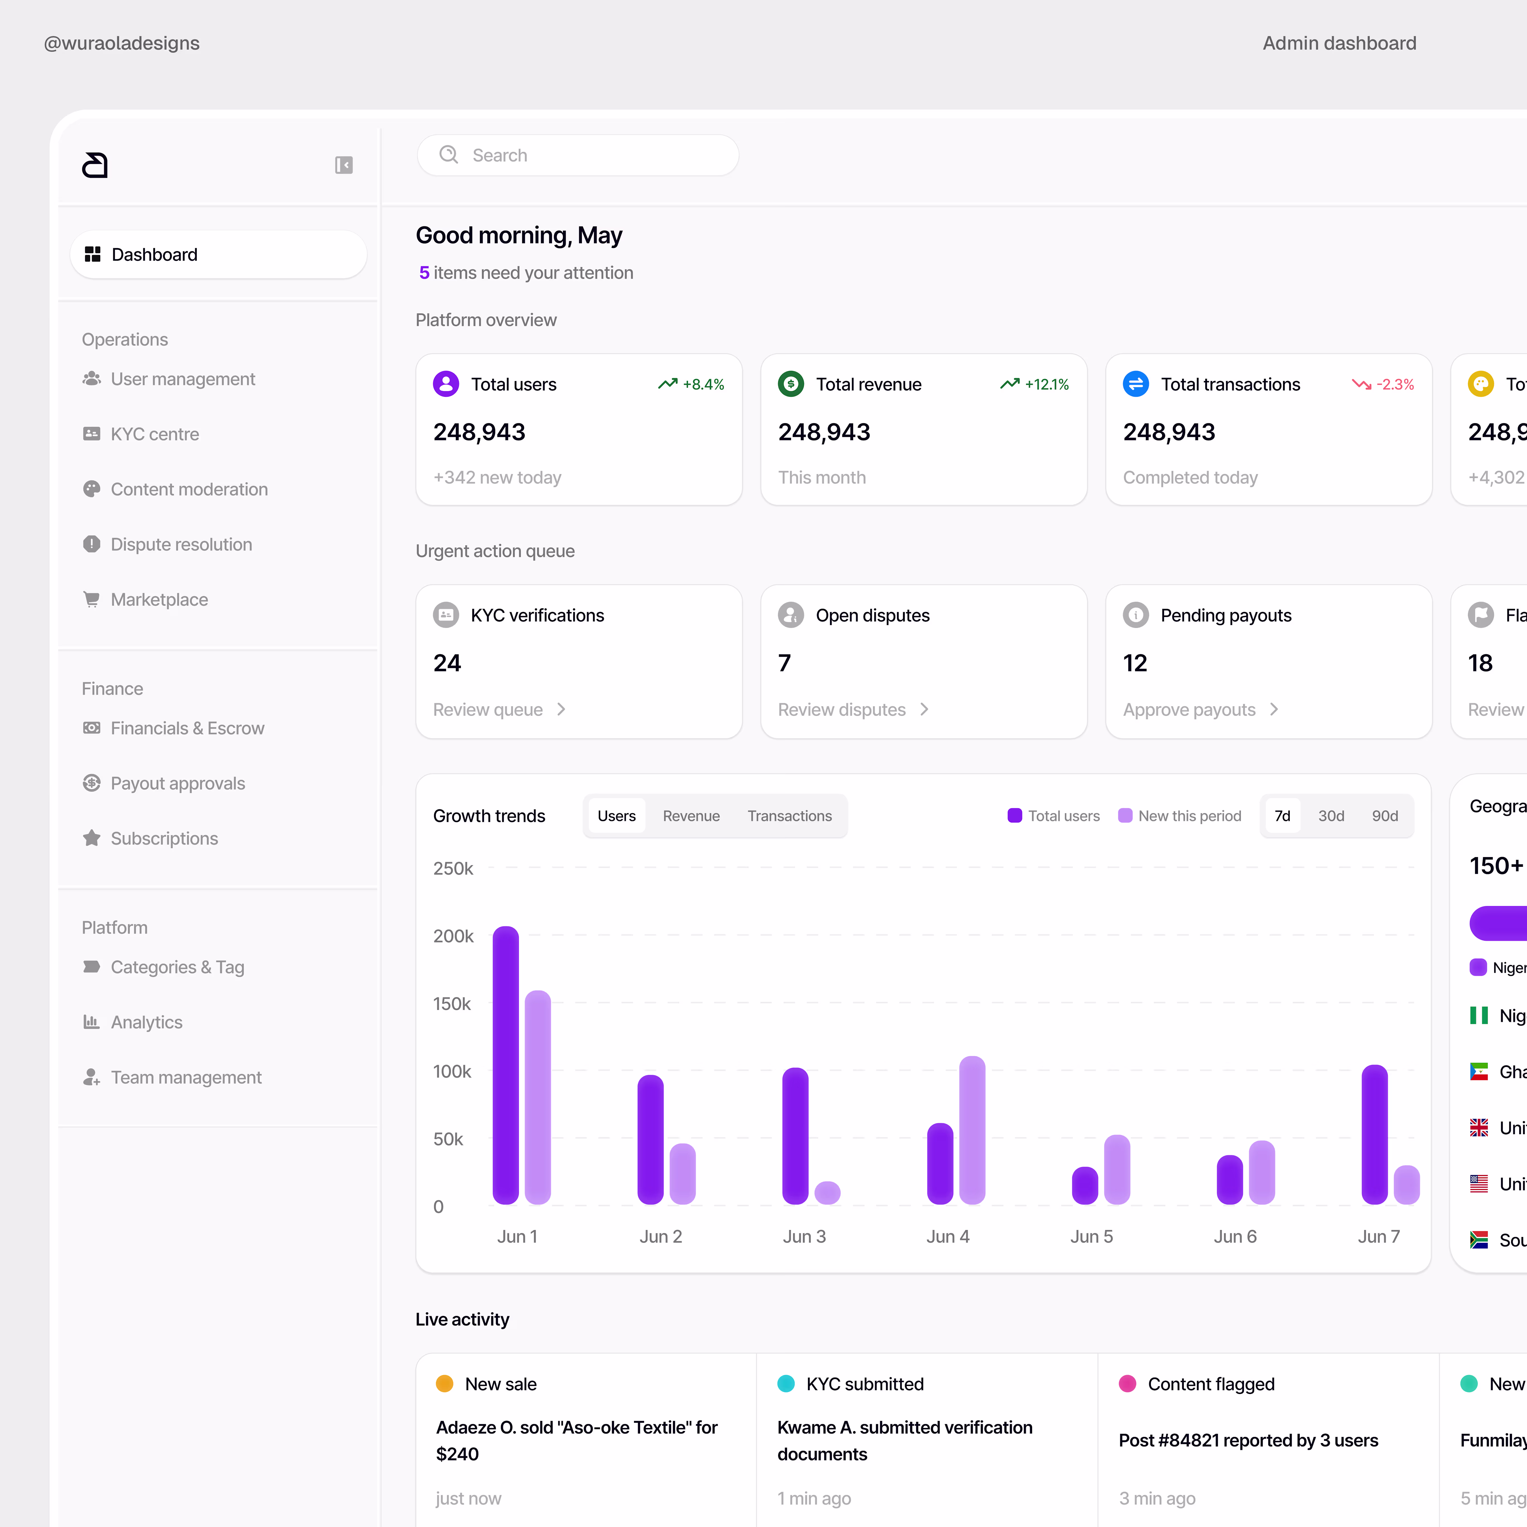Switch chart range to 90d
1527x1527 pixels.
tap(1385, 816)
